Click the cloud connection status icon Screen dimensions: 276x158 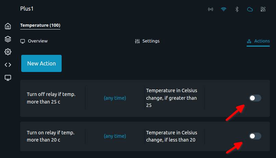pyautogui.click(x=250, y=9)
